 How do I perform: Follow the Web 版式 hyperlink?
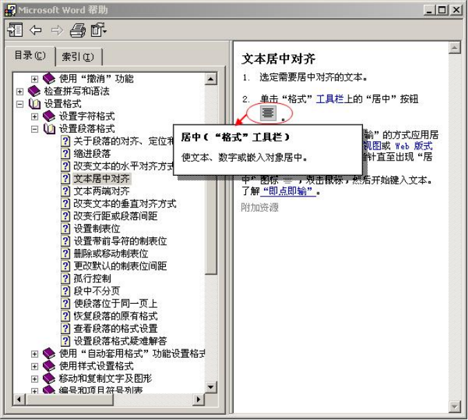pos(413,146)
